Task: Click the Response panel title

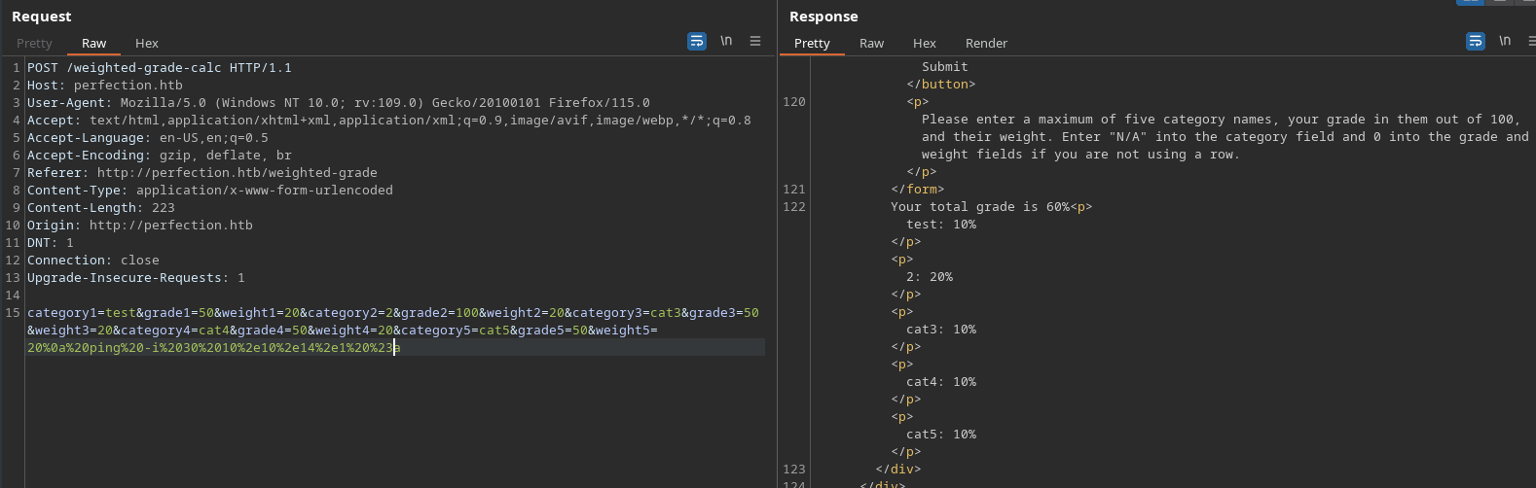Action: pos(823,17)
